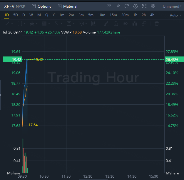This screenshot has height=180, width=184.
Task: Select the yearly Y timeframe
Action: coord(53,15)
